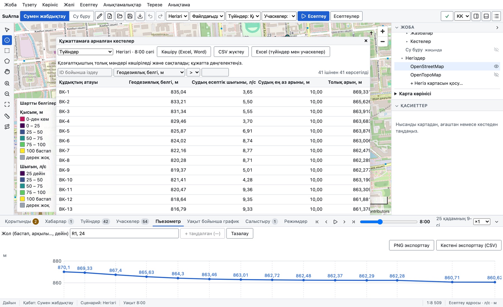Click the CSV жүктеу button
The height and width of the screenshot is (307, 503).
pyautogui.click(x=231, y=52)
